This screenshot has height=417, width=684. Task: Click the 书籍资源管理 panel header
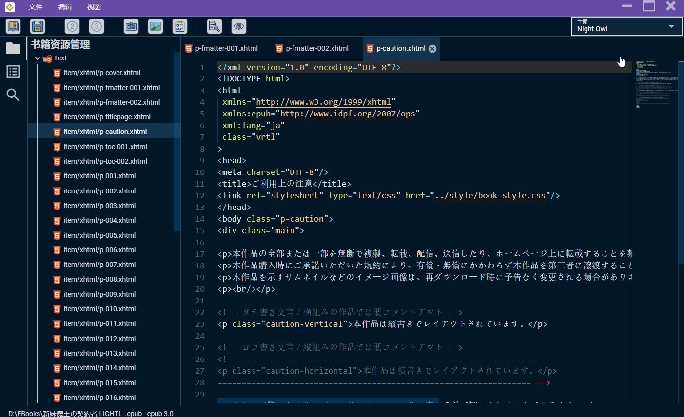60,44
